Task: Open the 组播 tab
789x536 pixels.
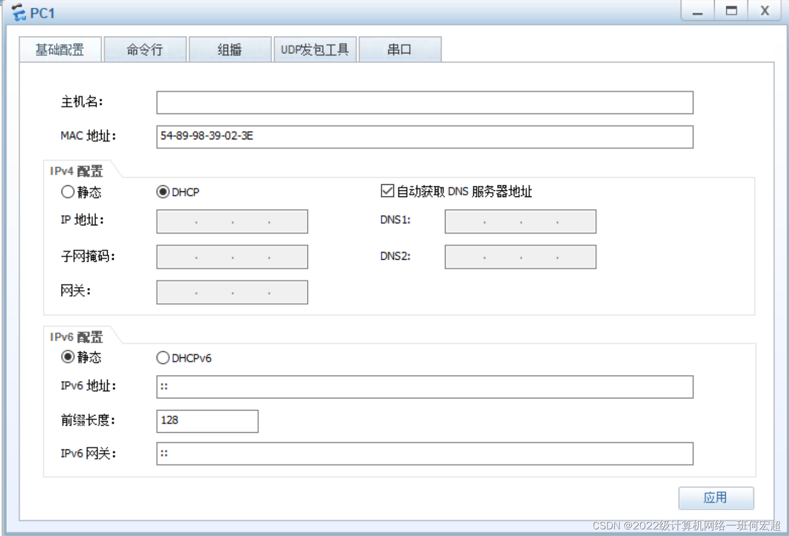Action: tap(230, 49)
